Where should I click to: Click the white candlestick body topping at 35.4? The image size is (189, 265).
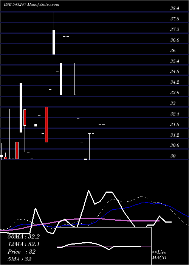click(x=61, y=79)
